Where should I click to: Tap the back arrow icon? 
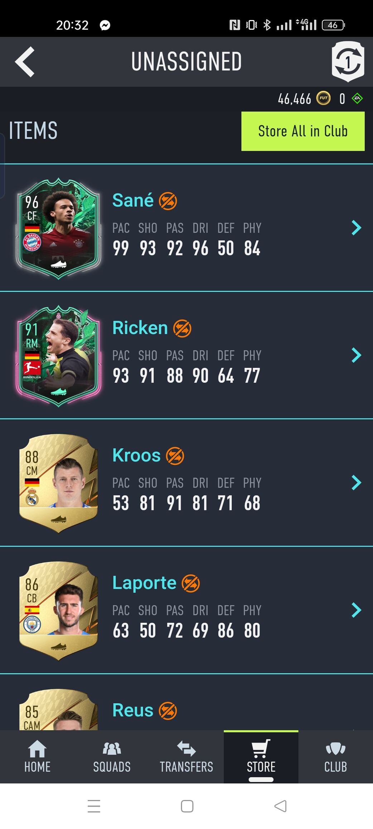pyautogui.click(x=25, y=62)
